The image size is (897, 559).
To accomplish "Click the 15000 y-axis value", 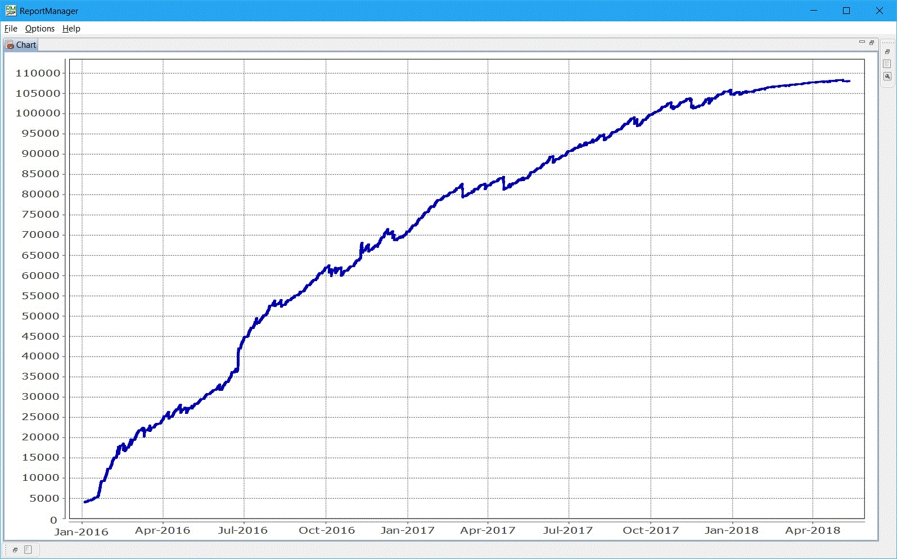I will 40,458.
